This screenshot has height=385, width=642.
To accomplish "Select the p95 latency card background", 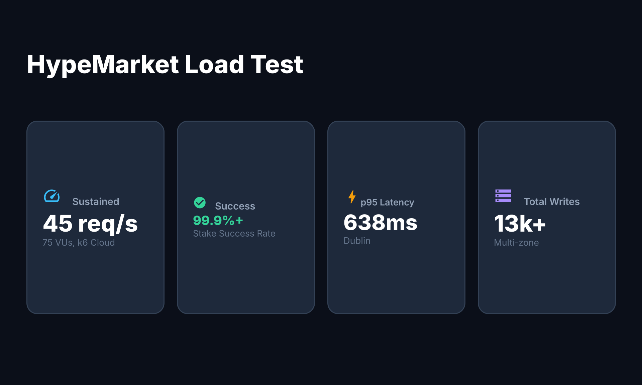I will 396,217.
